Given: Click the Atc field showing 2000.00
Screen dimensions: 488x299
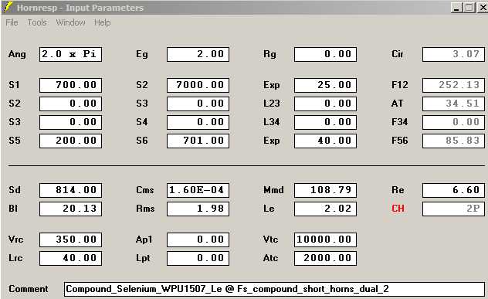Looking at the screenshot, I should (326, 258).
